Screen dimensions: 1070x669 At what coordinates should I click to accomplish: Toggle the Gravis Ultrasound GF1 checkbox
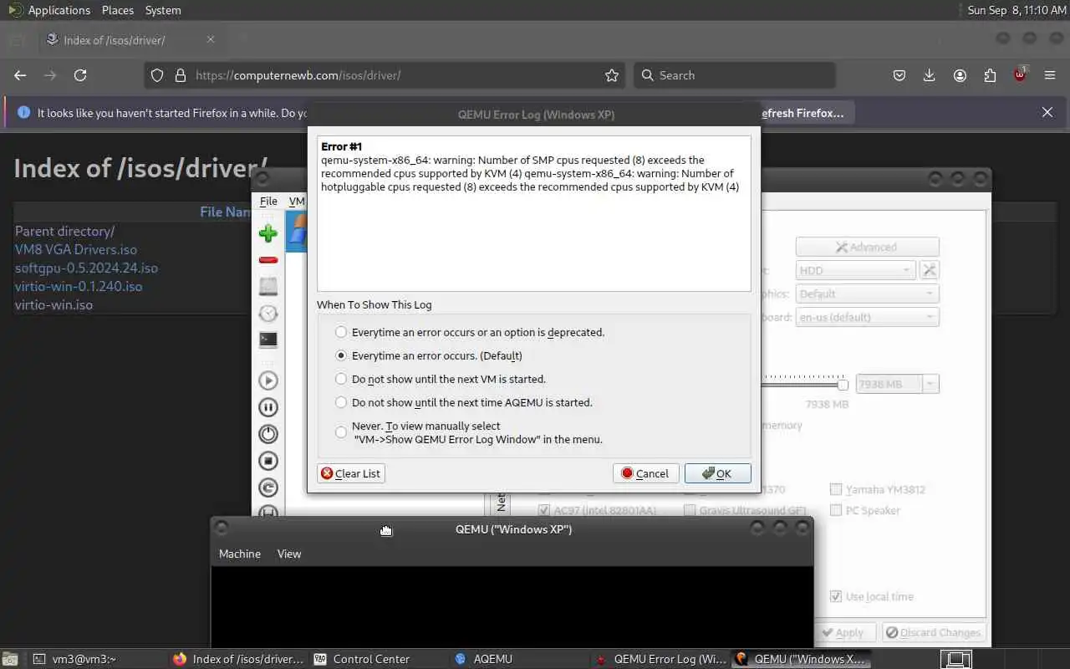click(x=690, y=510)
